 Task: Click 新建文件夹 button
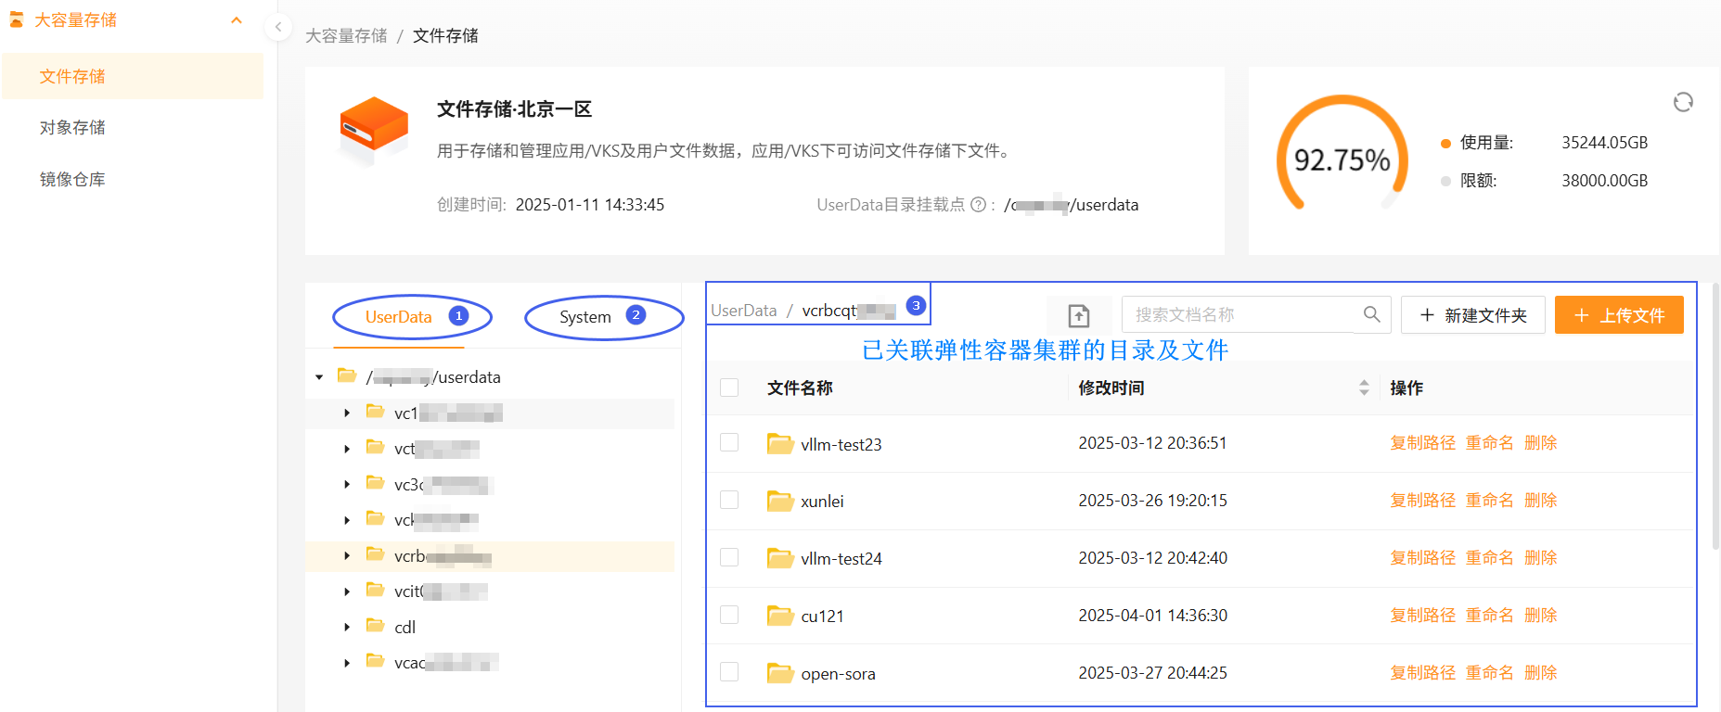point(1472,315)
